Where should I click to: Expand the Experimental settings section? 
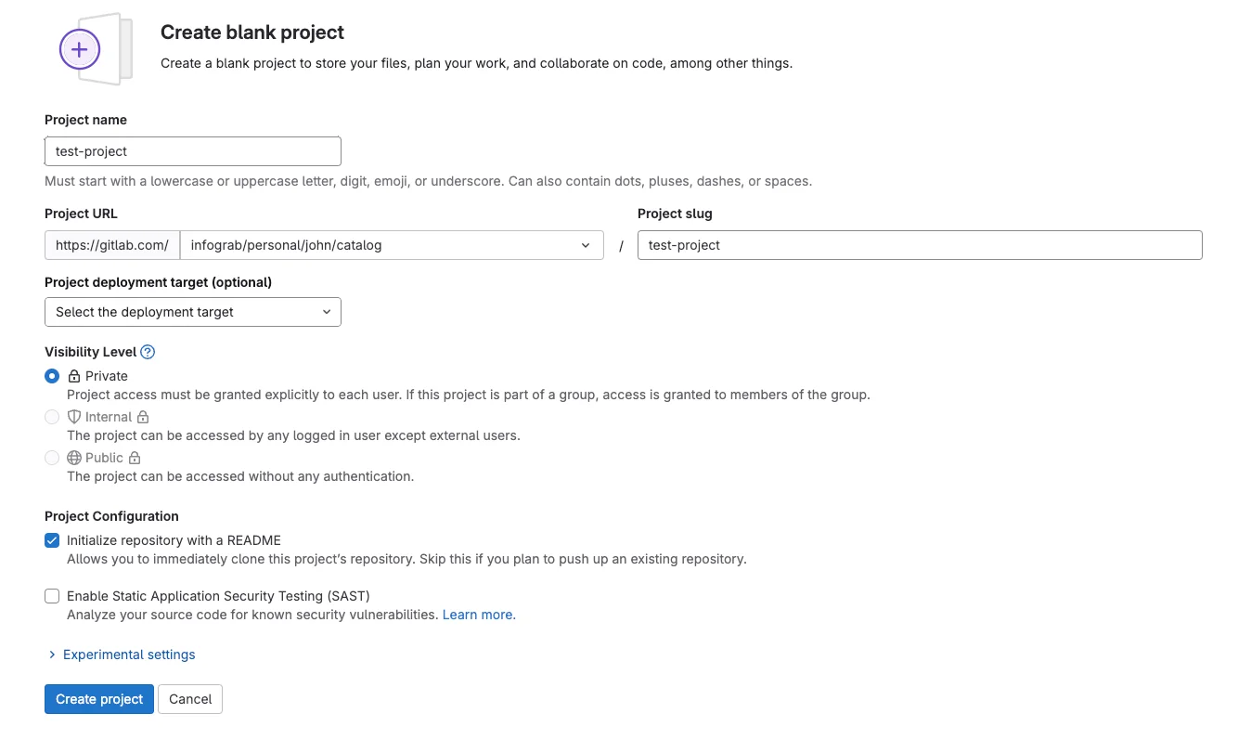128,655
